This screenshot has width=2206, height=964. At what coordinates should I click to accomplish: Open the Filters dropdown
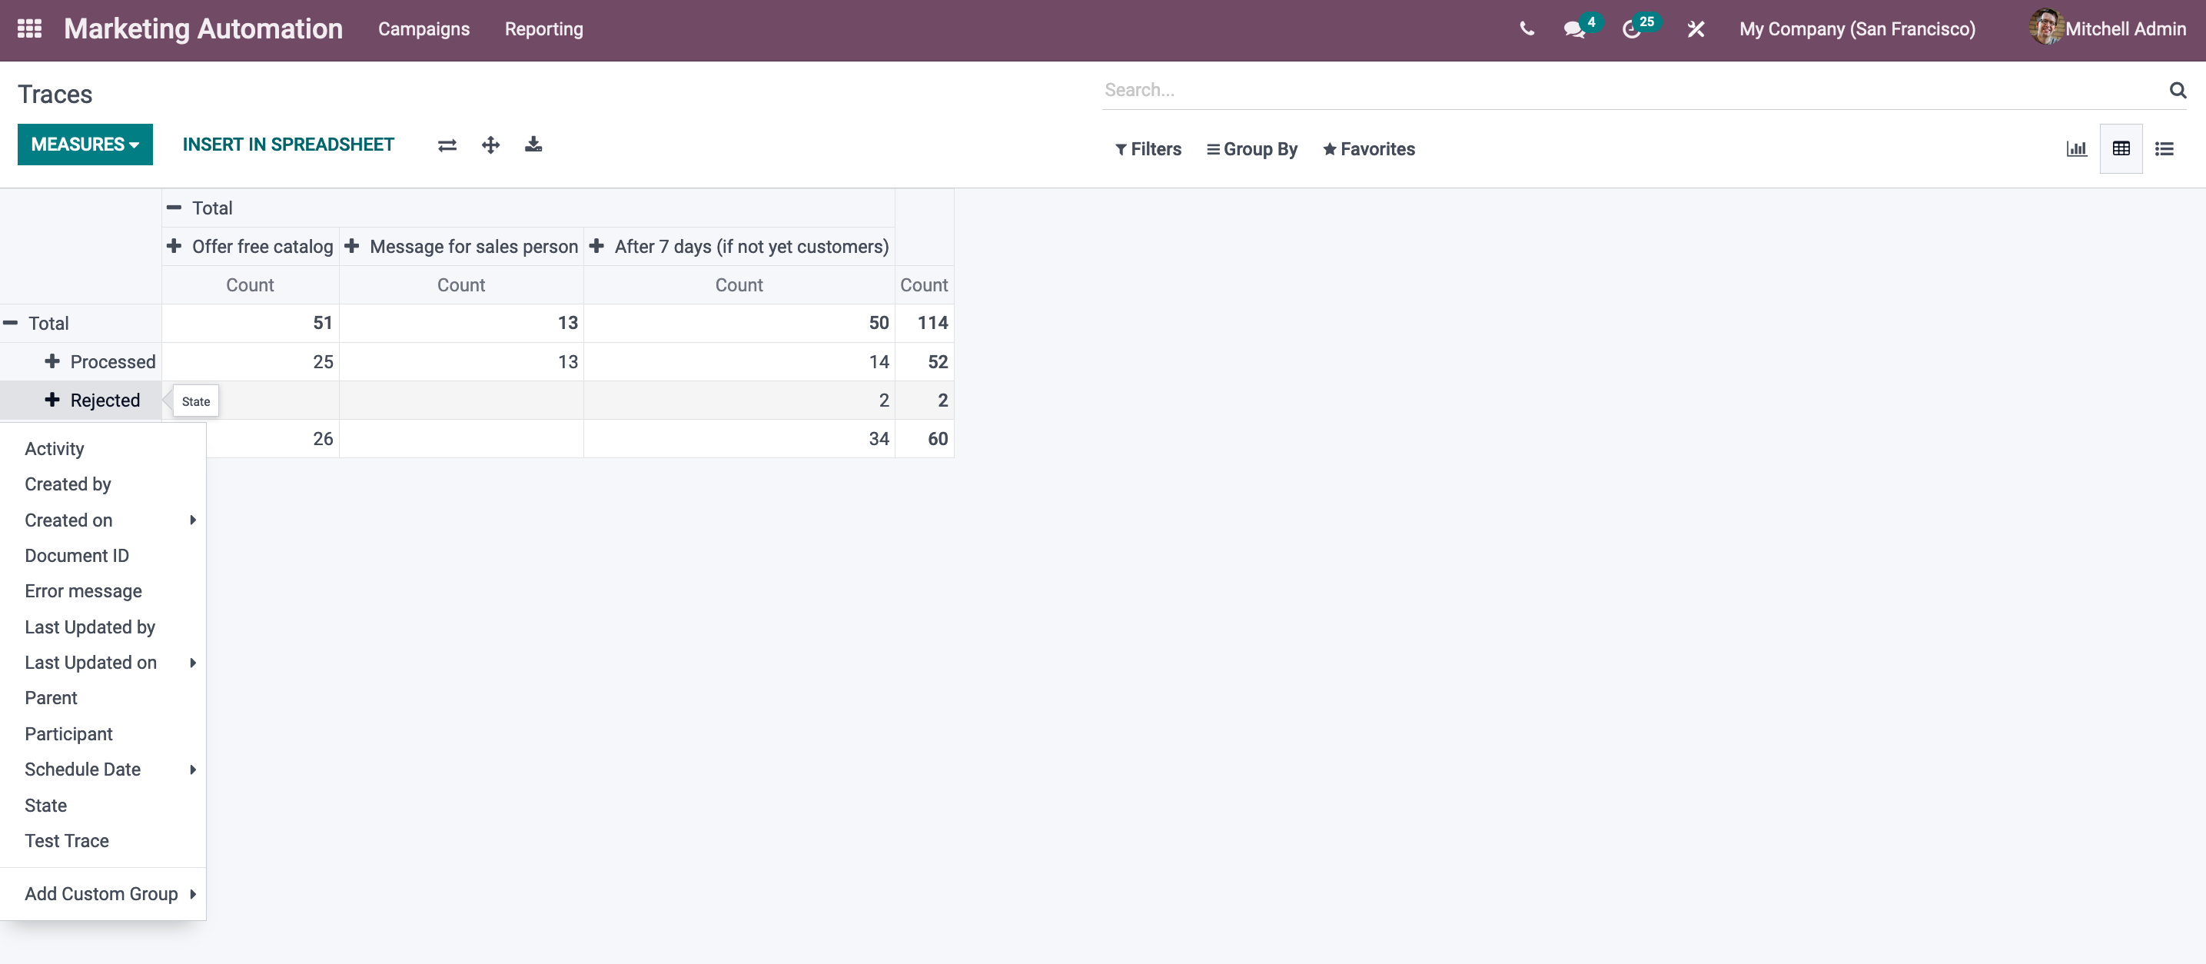click(x=1148, y=149)
